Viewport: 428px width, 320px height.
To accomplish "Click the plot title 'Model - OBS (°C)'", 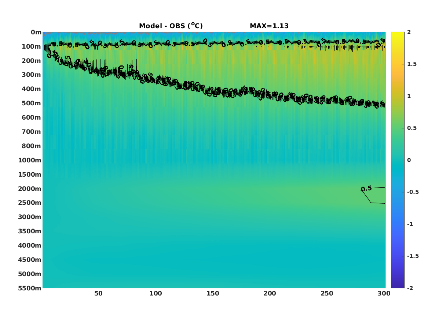I will coord(171,26).
